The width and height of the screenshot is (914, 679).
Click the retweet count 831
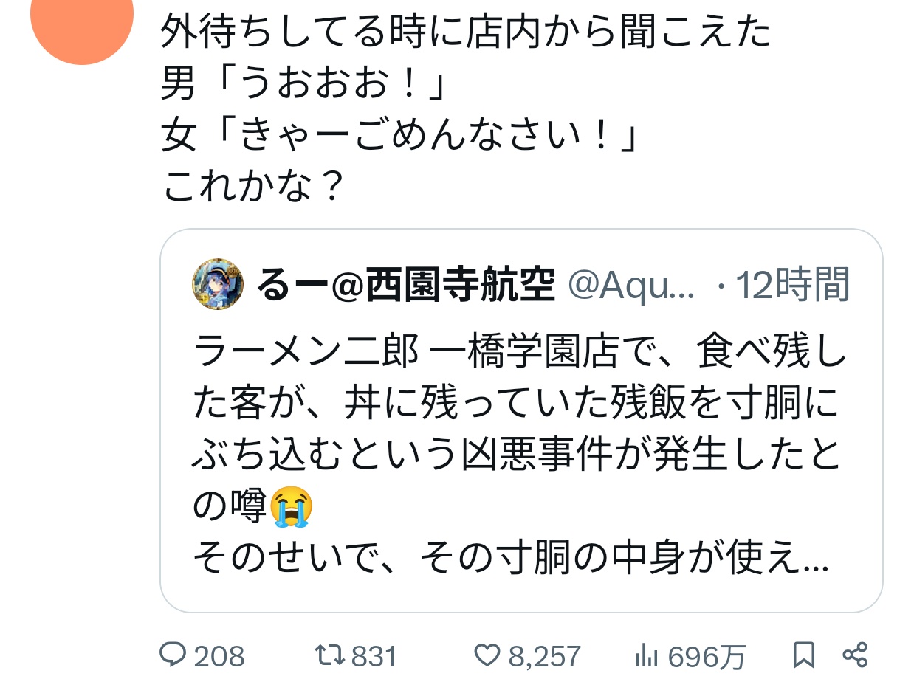tap(374, 655)
